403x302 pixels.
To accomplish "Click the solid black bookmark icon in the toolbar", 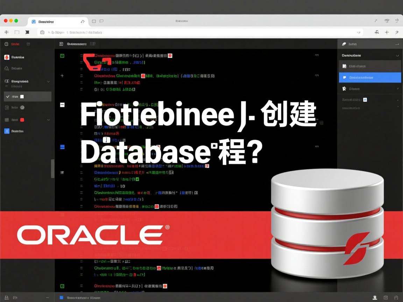I will click(x=27, y=32).
